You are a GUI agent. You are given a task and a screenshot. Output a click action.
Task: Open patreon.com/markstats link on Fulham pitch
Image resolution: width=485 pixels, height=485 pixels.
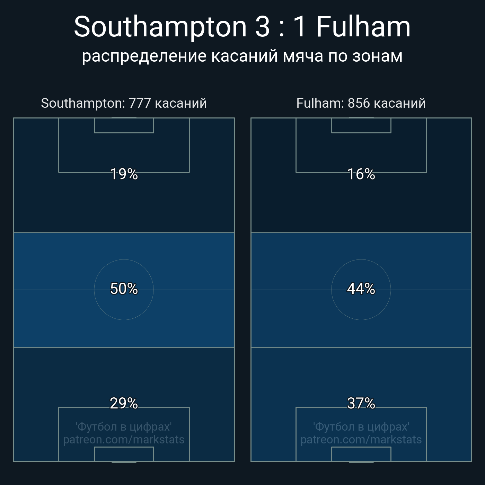[361, 440]
